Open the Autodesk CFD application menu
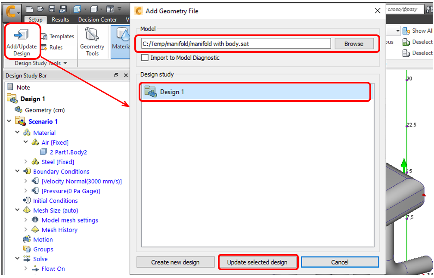The image size is (434, 278). pos(12,12)
